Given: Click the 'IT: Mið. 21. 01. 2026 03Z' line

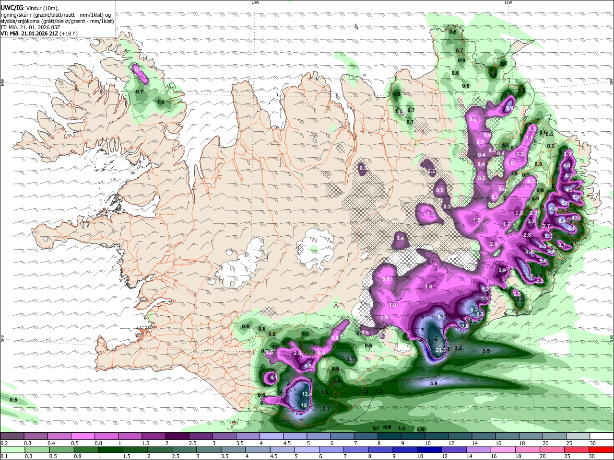Looking at the screenshot, I should (30, 27).
